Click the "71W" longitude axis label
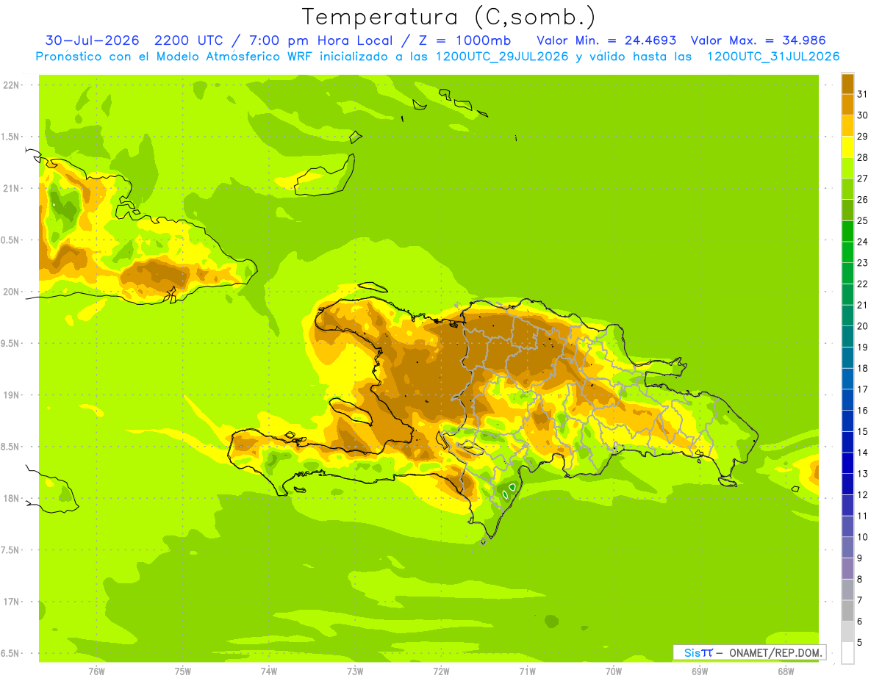This screenshot has width=882, height=681. 527,671
